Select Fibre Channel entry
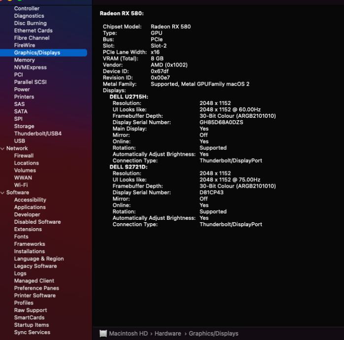Viewport: 344px width, 340px height. 31,38
